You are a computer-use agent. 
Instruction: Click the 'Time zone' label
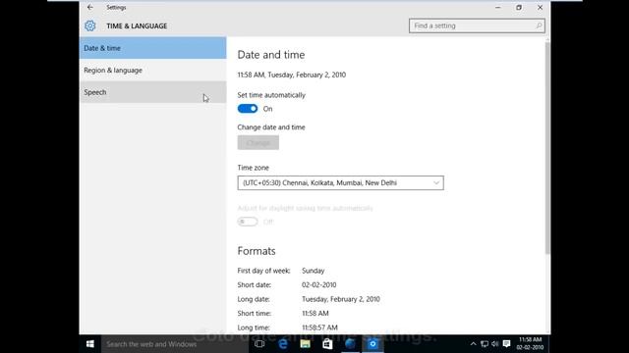254,168
